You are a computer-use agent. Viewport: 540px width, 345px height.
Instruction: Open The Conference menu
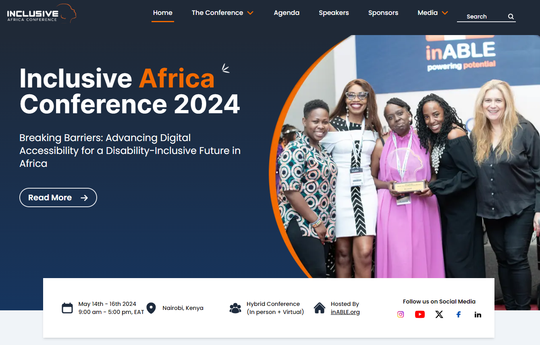point(218,13)
